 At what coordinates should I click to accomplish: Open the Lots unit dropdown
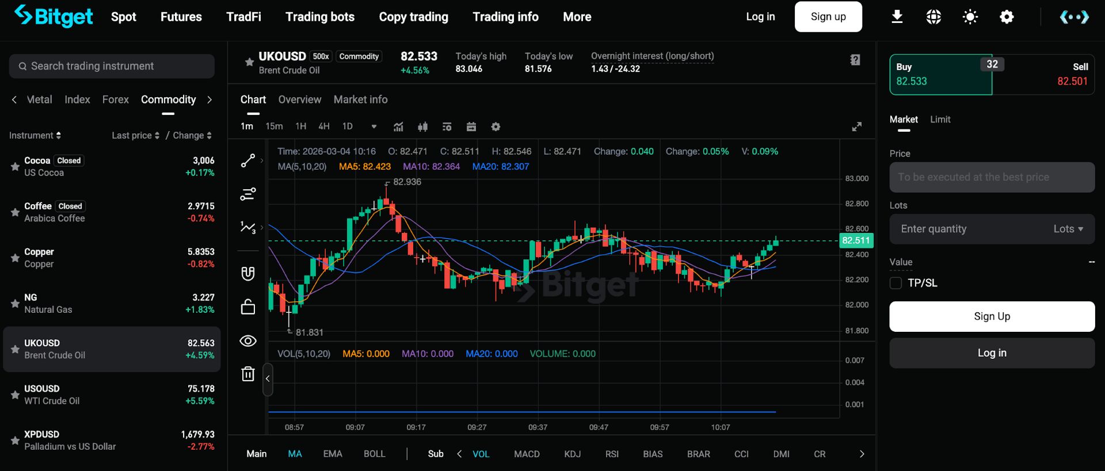tap(1068, 229)
